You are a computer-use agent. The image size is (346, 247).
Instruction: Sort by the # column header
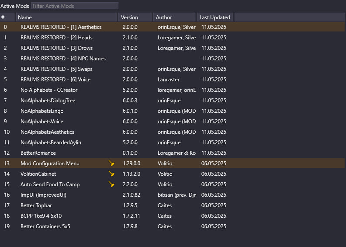(7, 17)
